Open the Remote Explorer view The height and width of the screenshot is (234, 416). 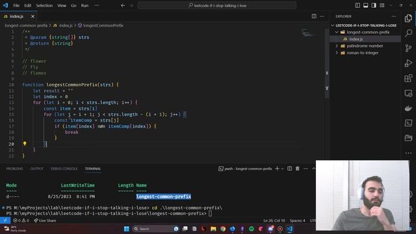click(x=408, y=94)
